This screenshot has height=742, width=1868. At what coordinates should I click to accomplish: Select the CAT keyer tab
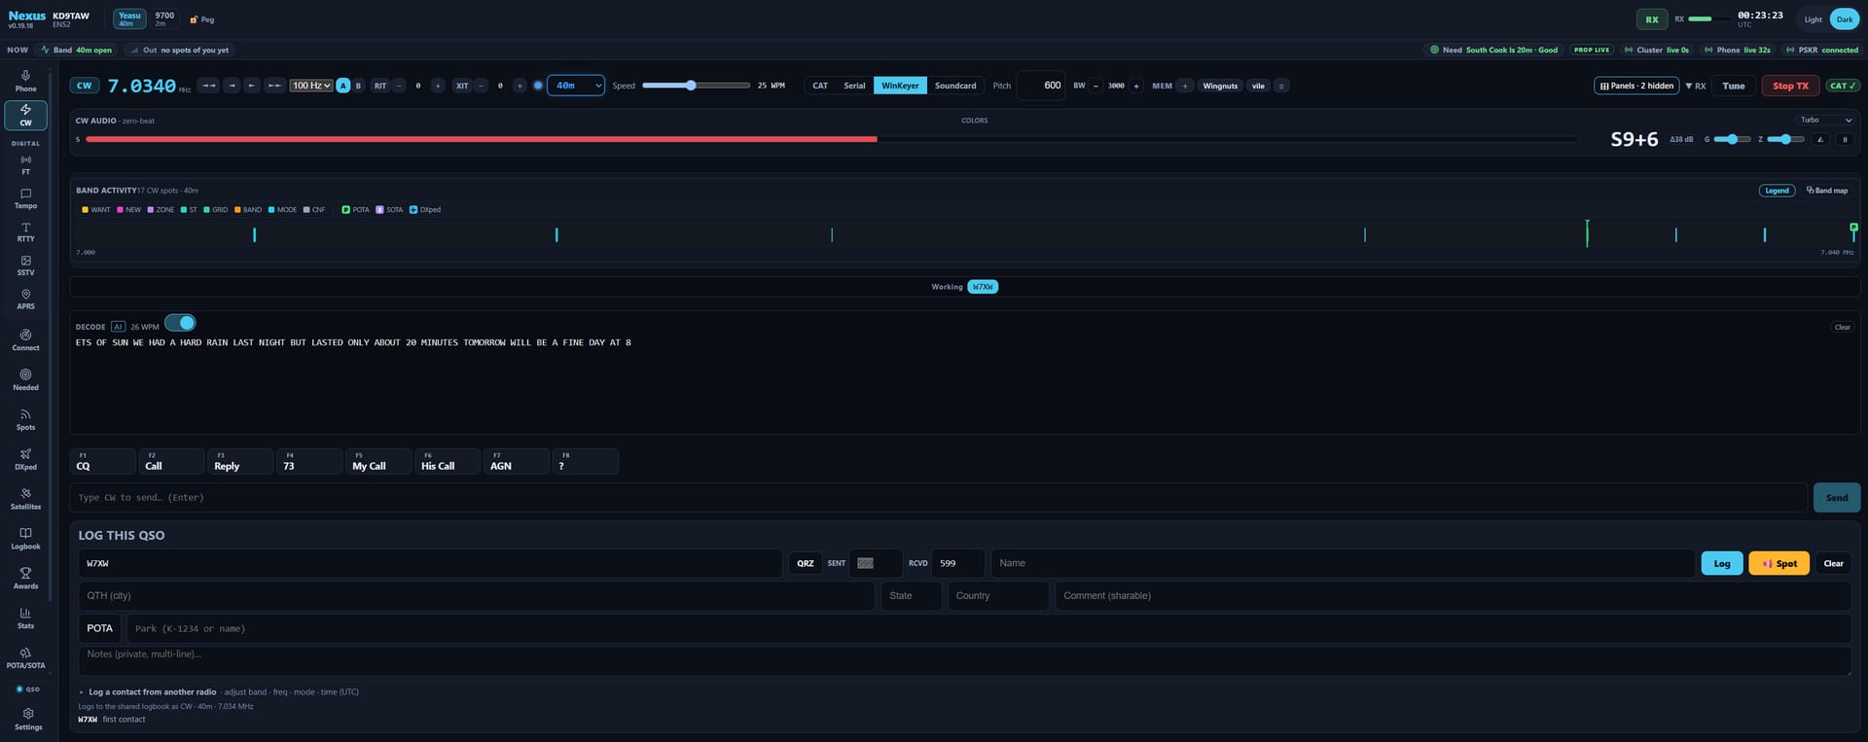tap(820, 86)
